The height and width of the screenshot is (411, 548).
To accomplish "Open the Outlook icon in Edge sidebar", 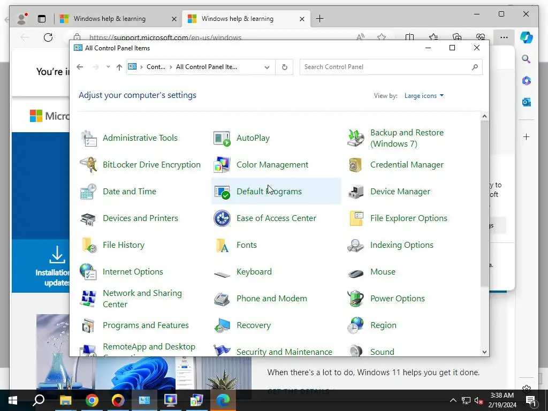I will pyautogui.click(x=527, y=102).
